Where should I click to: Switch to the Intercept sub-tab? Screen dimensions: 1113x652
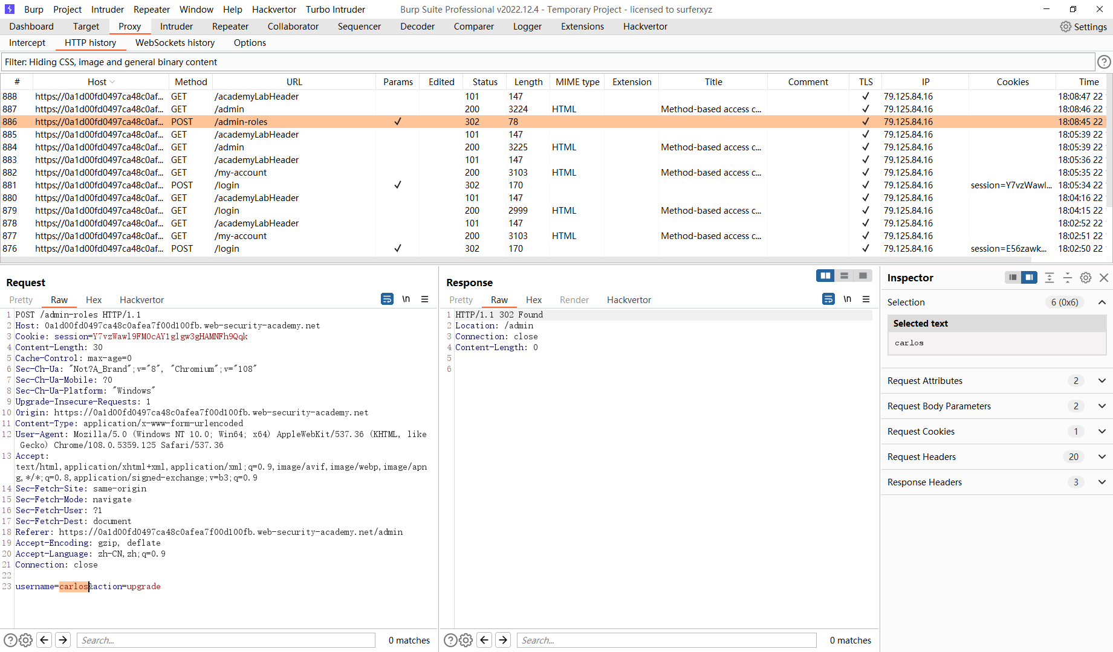coord(27,43)
